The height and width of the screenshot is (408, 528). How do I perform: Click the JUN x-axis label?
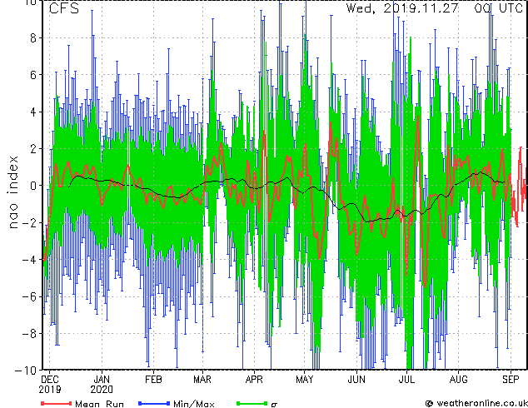click(x=356, y=380)
